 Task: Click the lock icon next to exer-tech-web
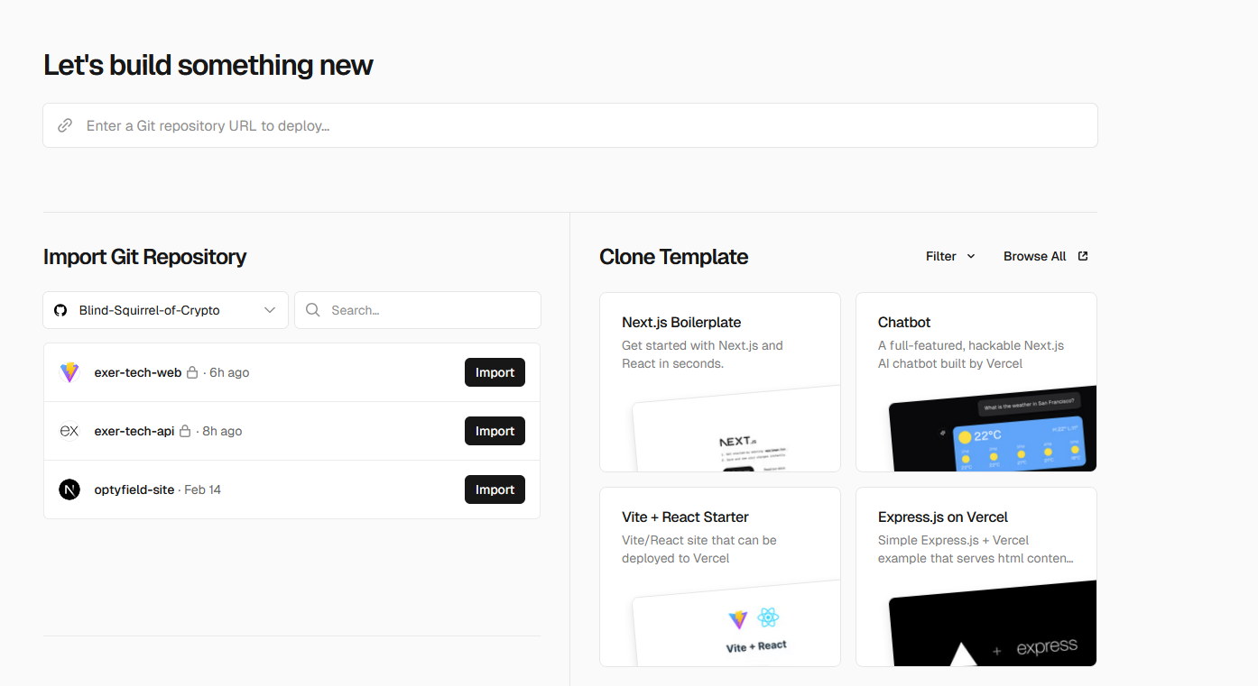pyautogui.click(x=192, y=372)
